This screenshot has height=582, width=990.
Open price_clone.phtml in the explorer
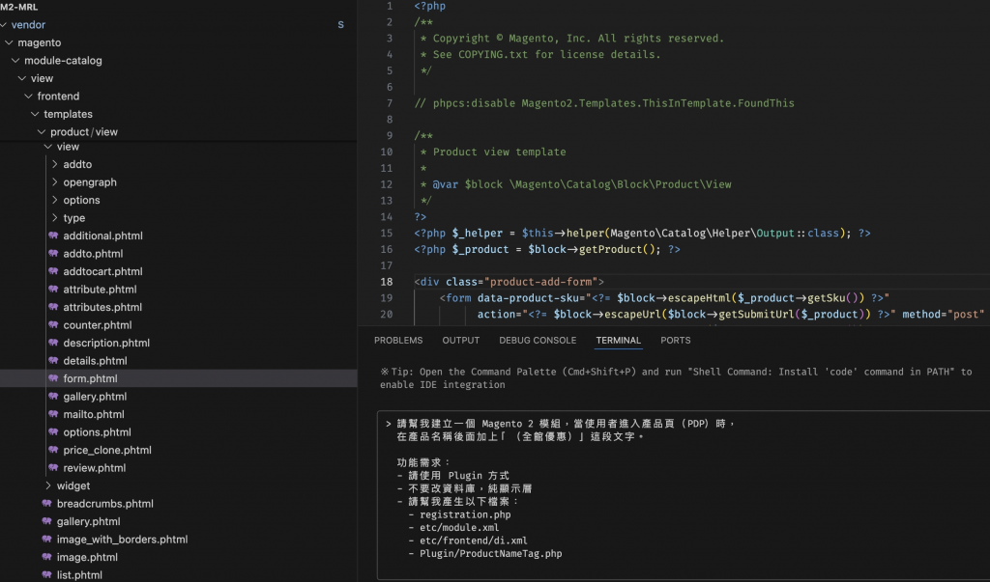tap(107, 450)
